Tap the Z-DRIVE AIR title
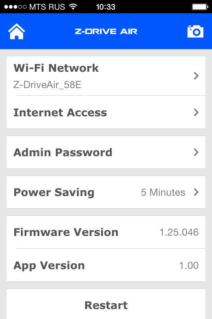Image resolution: width=212 pixels, height=319 pixels. [106, 32]
